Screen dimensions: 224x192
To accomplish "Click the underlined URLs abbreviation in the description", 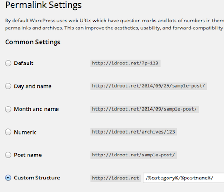I will [x=85, y=21].
